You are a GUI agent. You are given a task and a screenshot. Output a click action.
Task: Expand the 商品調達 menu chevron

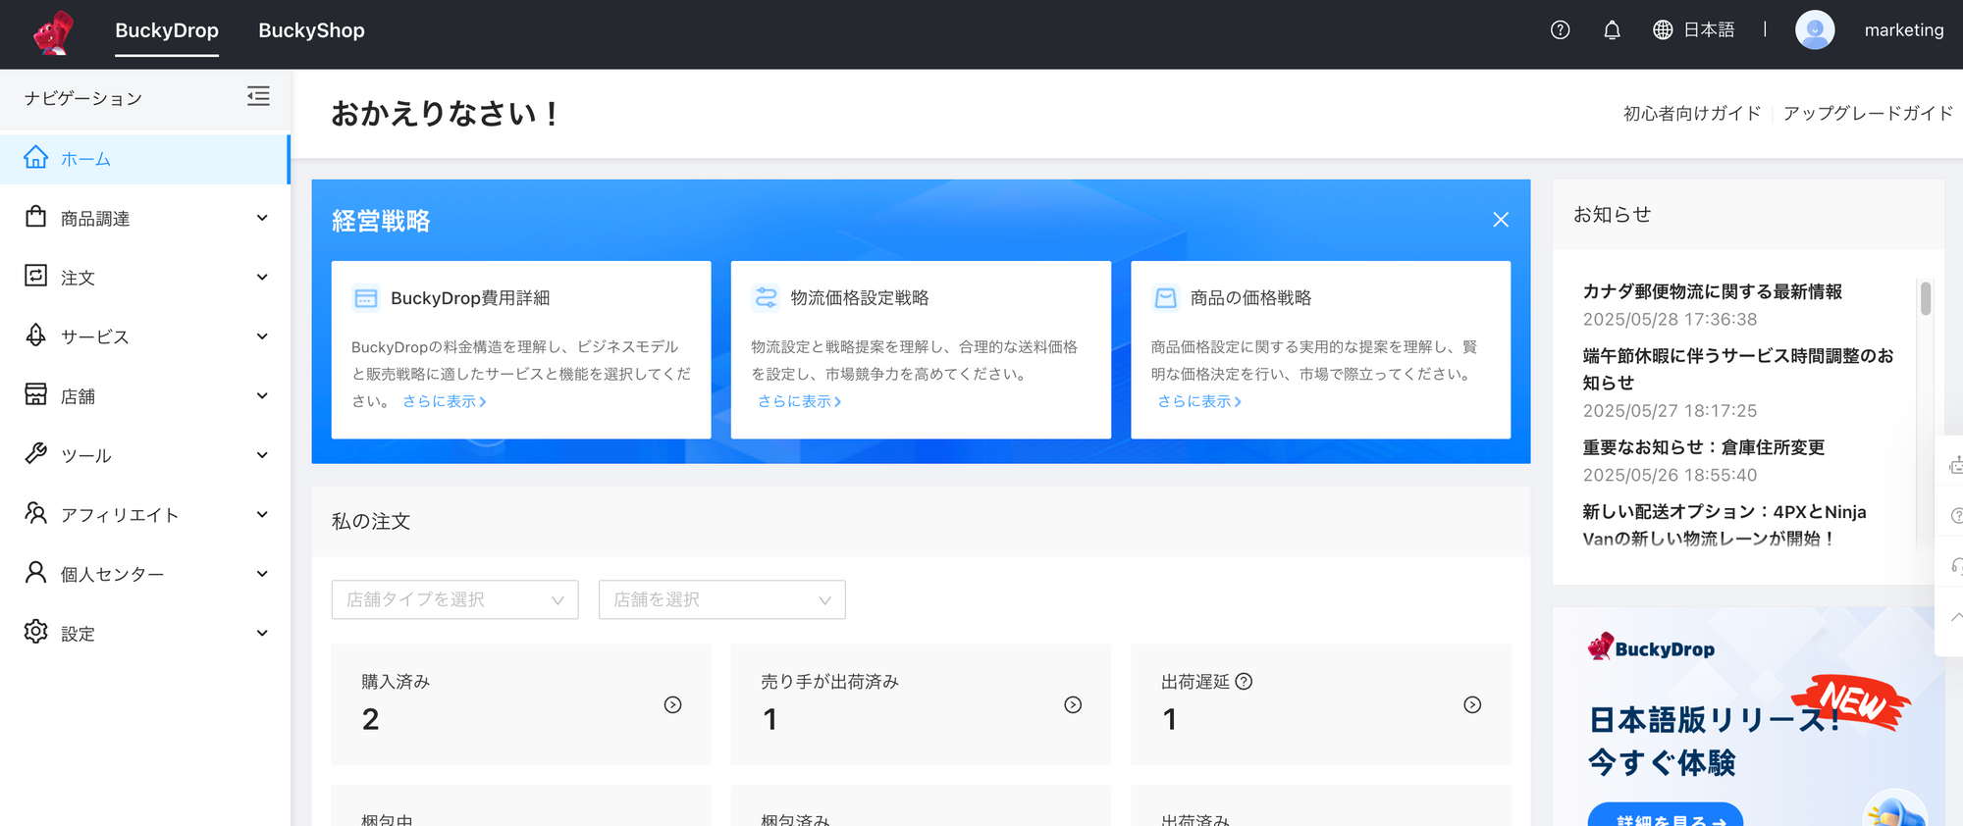(x=262, y=218)
